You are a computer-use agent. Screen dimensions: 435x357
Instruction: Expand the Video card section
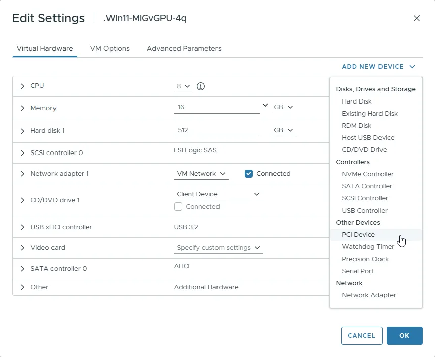tap(22, 248)
